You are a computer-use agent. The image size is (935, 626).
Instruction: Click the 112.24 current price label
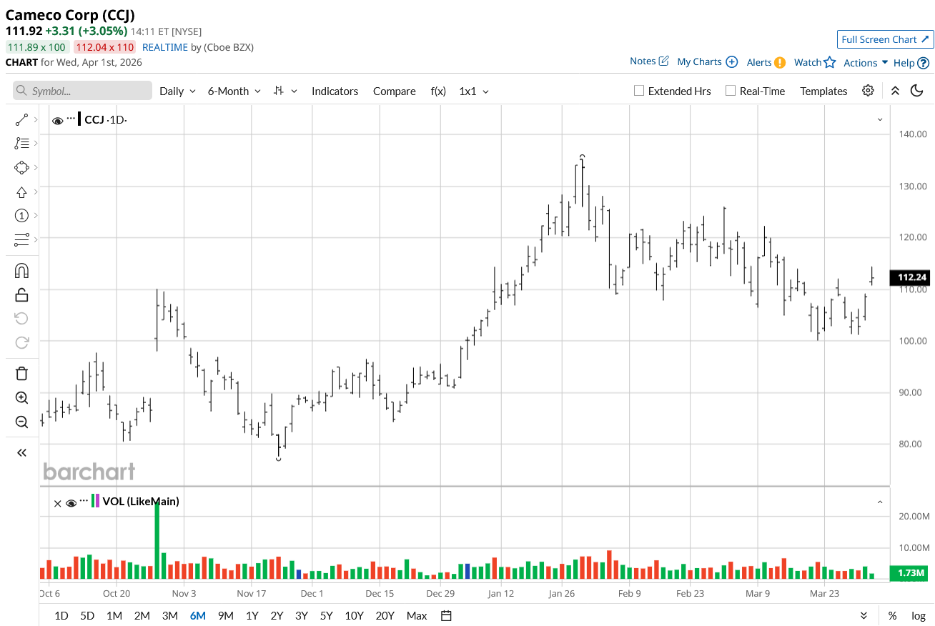coord(909,277)
